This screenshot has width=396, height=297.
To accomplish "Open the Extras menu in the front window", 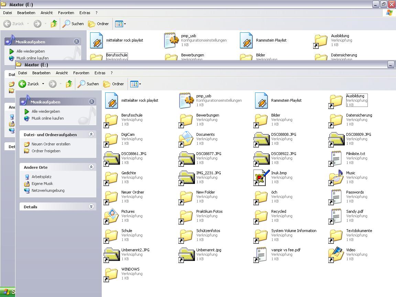I will pyautogui.click(x=100, y=73).
